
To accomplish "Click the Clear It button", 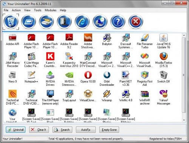I will pyautogui.click(x=39, y=130).
